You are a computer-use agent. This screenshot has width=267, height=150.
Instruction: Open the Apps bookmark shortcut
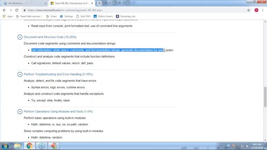[8, 16]
